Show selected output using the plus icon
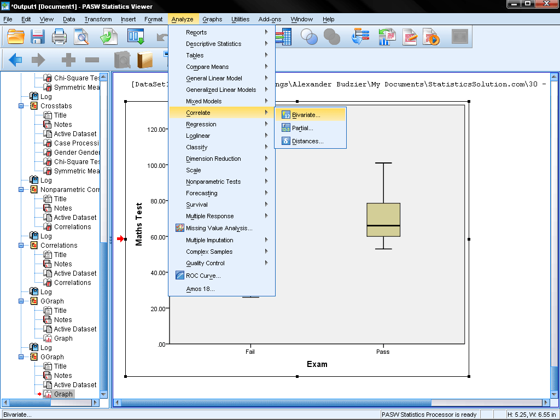The width and height of the screenshot is (560, 420). pyautogui.click(x=69, y=60)
